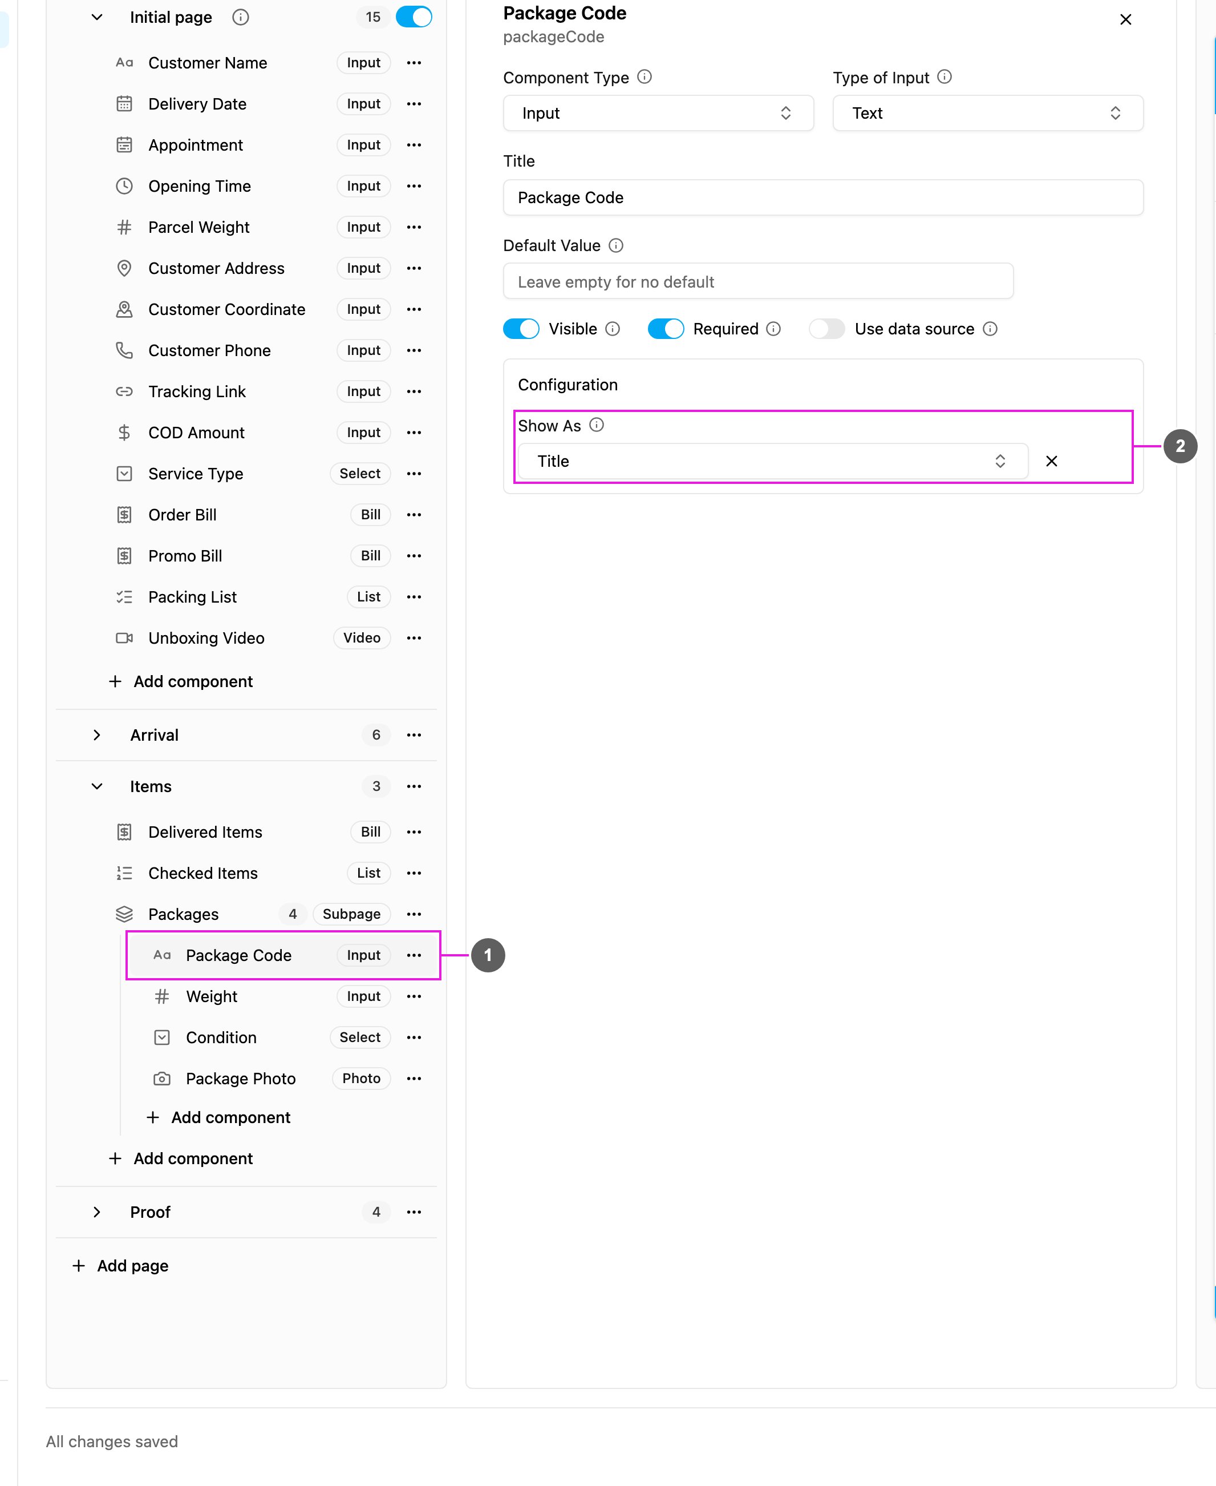Click the Default Value input field
1216x1486 pixels.
[758, 282]
